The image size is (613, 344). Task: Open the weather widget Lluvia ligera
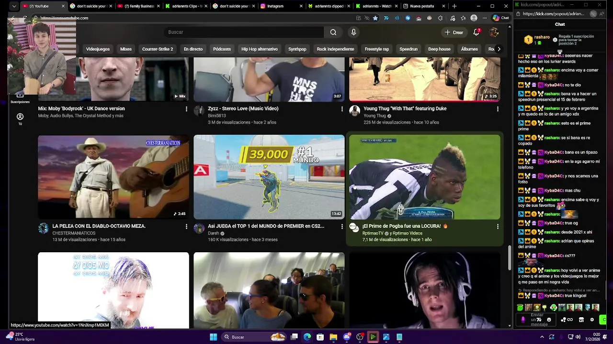[20, 337]
